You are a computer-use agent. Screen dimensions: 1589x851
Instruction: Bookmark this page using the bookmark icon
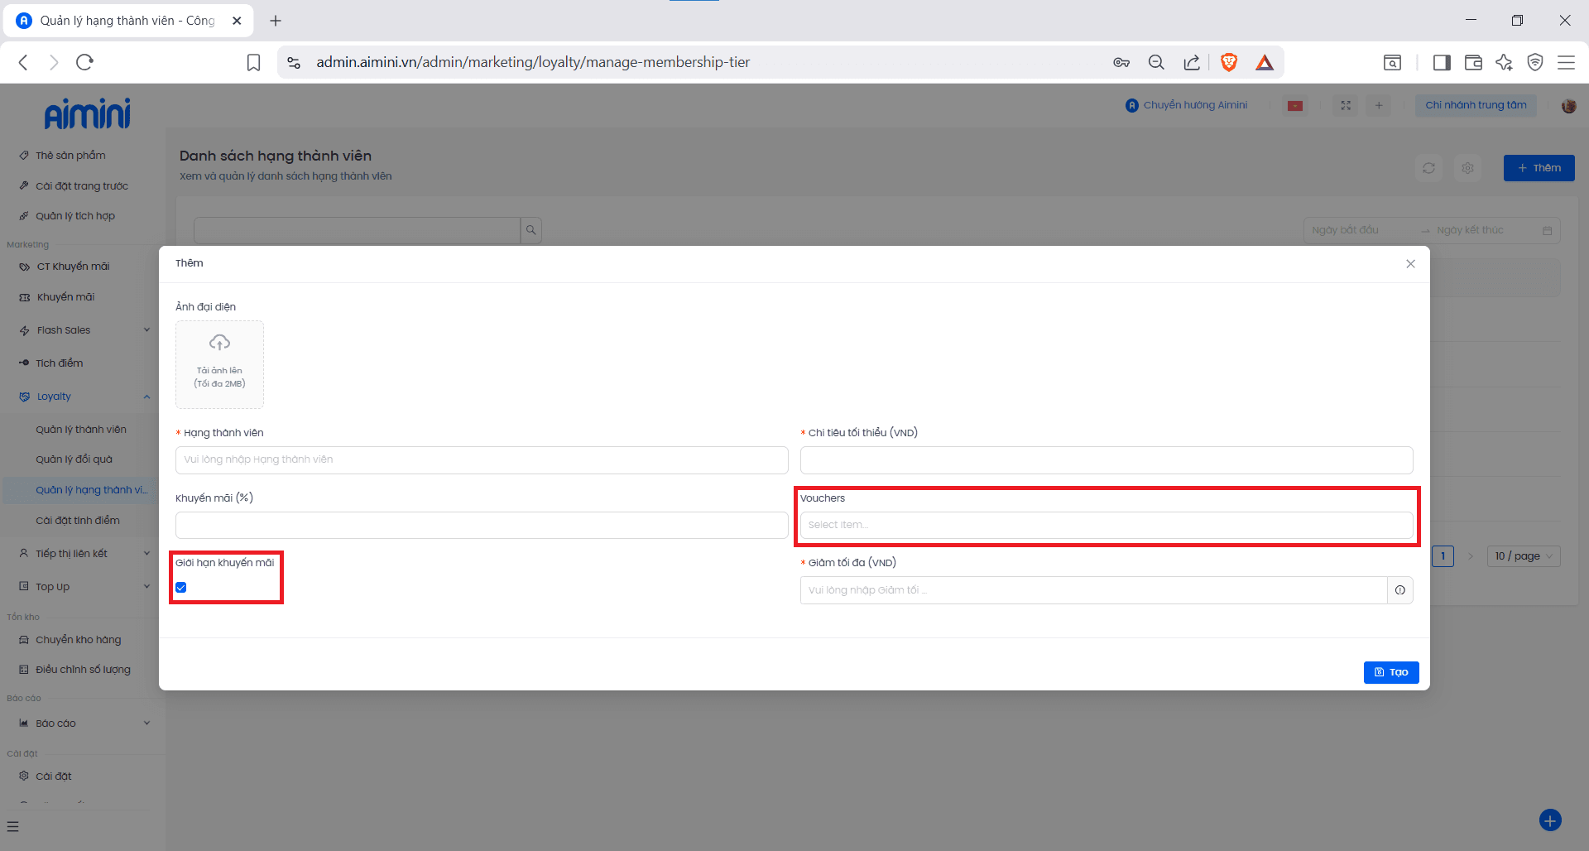coord(254,62)
